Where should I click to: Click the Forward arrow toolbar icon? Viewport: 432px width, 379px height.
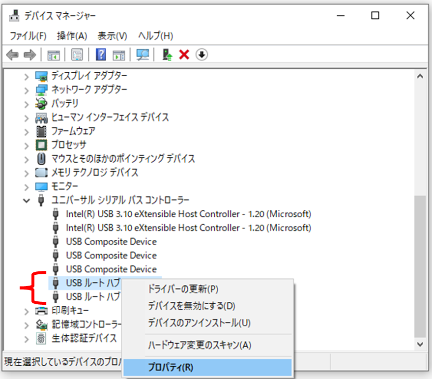(x=30, y=55)
